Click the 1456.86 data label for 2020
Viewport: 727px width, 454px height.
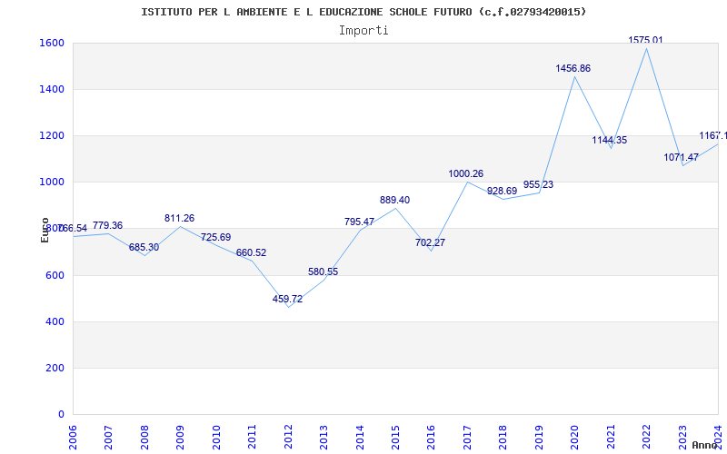click(x=573, y=69)
